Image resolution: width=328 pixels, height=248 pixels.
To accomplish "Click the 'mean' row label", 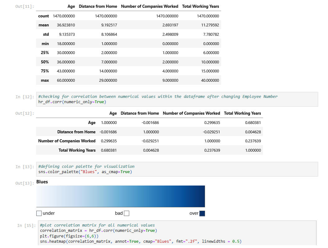I will [x=44, y=25].
